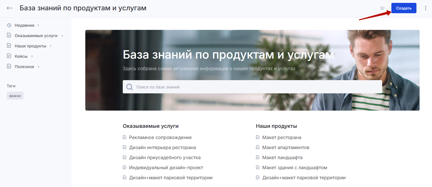This screenshot has height=187, width=432.
Task: Expand the Наши продукты sidebar chevron
Action: click(x=50, y=46)
